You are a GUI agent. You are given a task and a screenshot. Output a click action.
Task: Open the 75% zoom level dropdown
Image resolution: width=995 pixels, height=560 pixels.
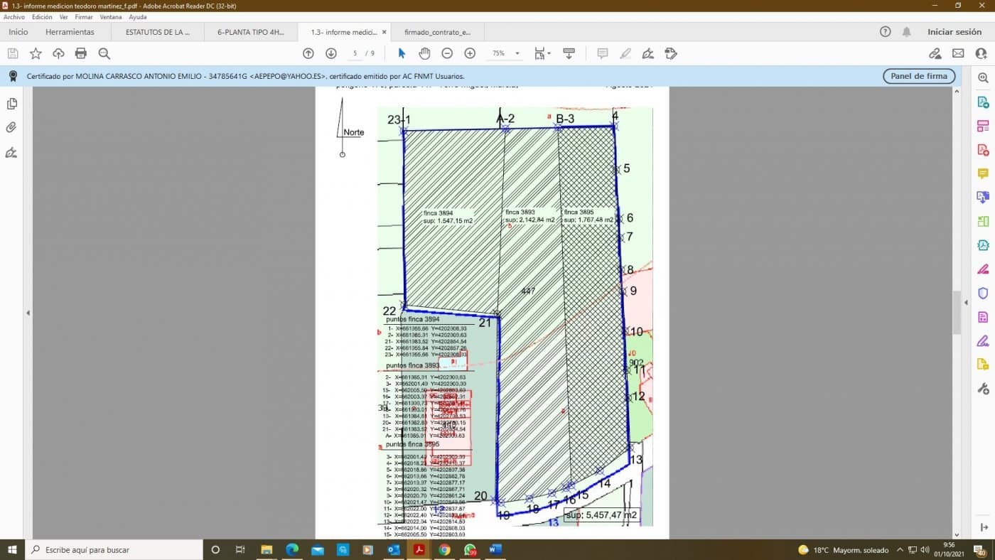tap(517, 53)
